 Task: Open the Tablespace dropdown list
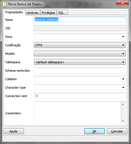click(80, 62)
